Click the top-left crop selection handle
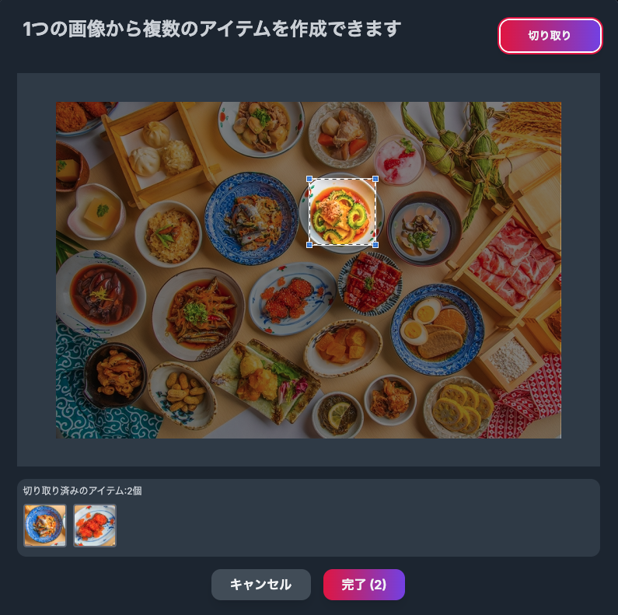The width and height of the screenshot is (618, 615). pyautogui.click(x=309, y=179)
